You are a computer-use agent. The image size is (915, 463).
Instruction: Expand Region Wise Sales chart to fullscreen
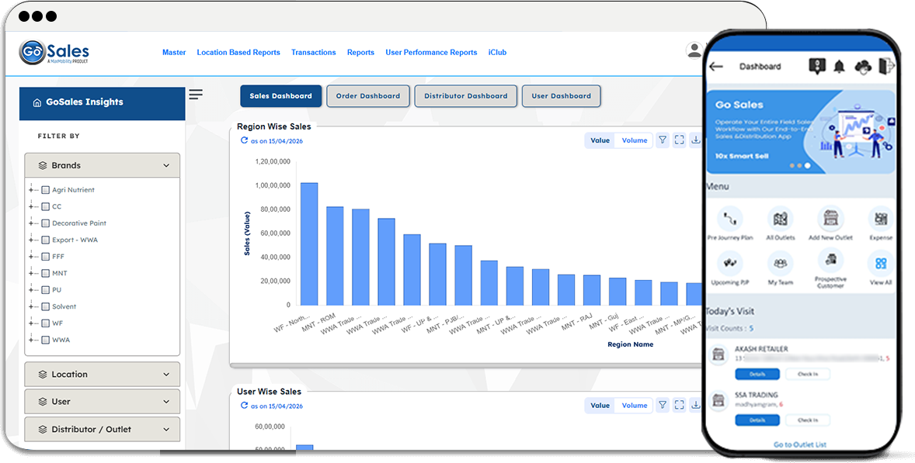[x=679, y=140]
